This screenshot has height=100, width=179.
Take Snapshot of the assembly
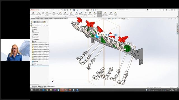111,13
